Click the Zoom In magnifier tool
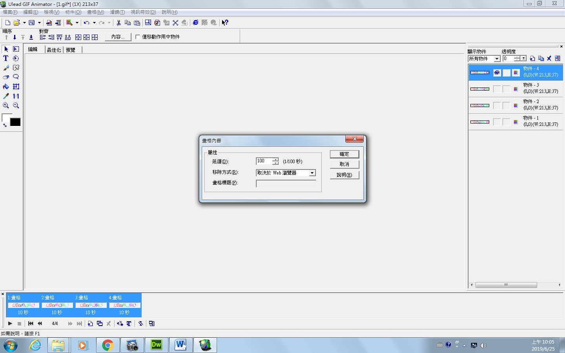Screen dimensions: 565x353 pos(6,106)
